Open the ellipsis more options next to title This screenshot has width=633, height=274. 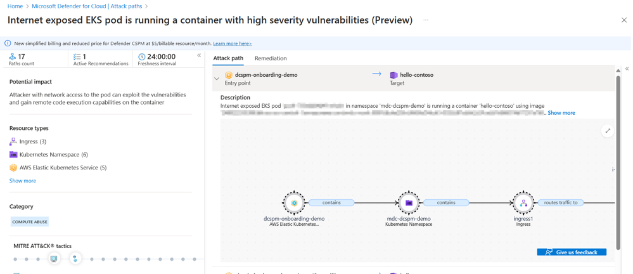[426, 20]
